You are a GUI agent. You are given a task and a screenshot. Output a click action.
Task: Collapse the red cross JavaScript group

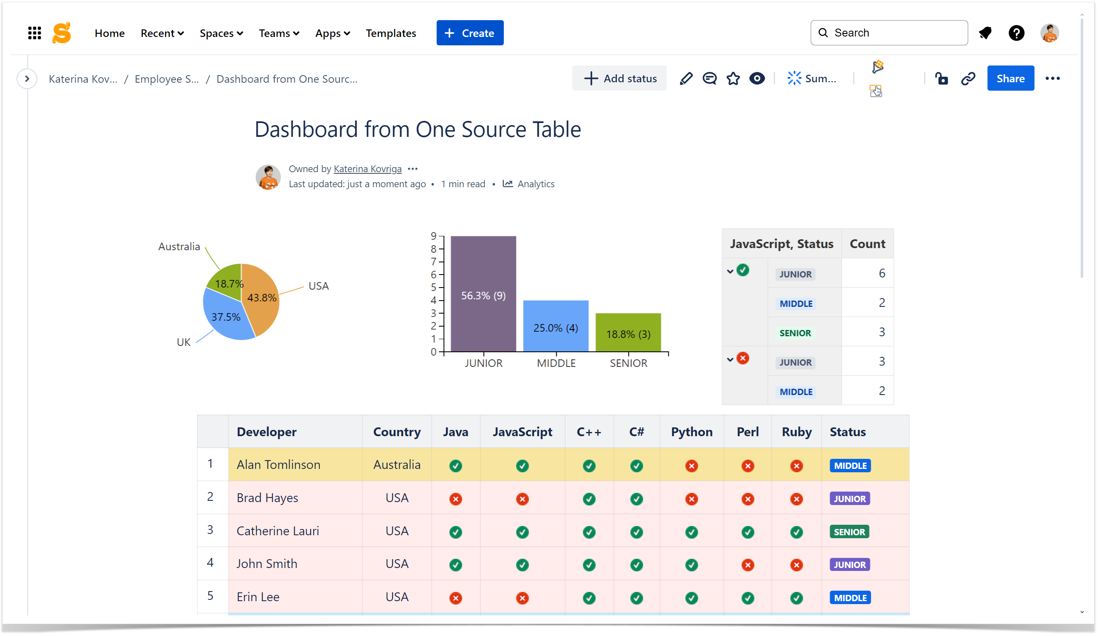pyautogui.click(x=730, y=360)
